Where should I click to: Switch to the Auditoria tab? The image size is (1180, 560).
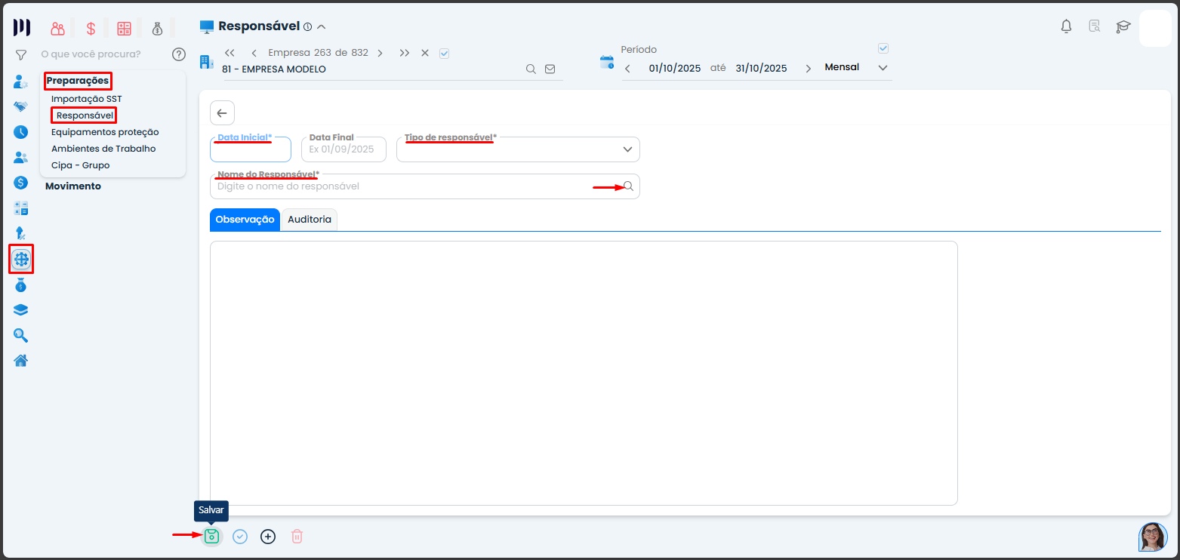tap(309, 219)
